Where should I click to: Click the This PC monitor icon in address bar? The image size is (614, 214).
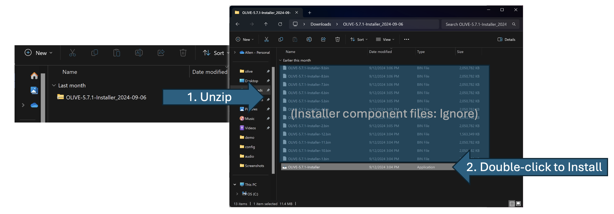[295, 24]
